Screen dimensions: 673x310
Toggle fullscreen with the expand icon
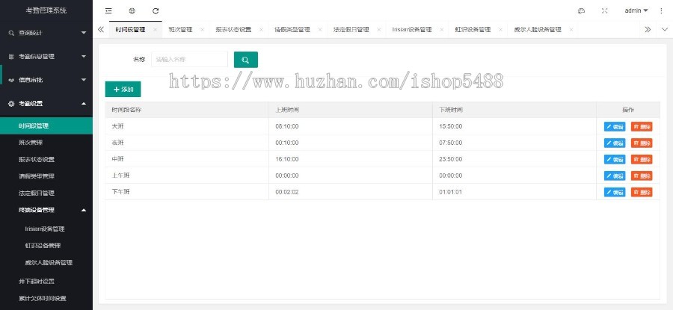605,11
